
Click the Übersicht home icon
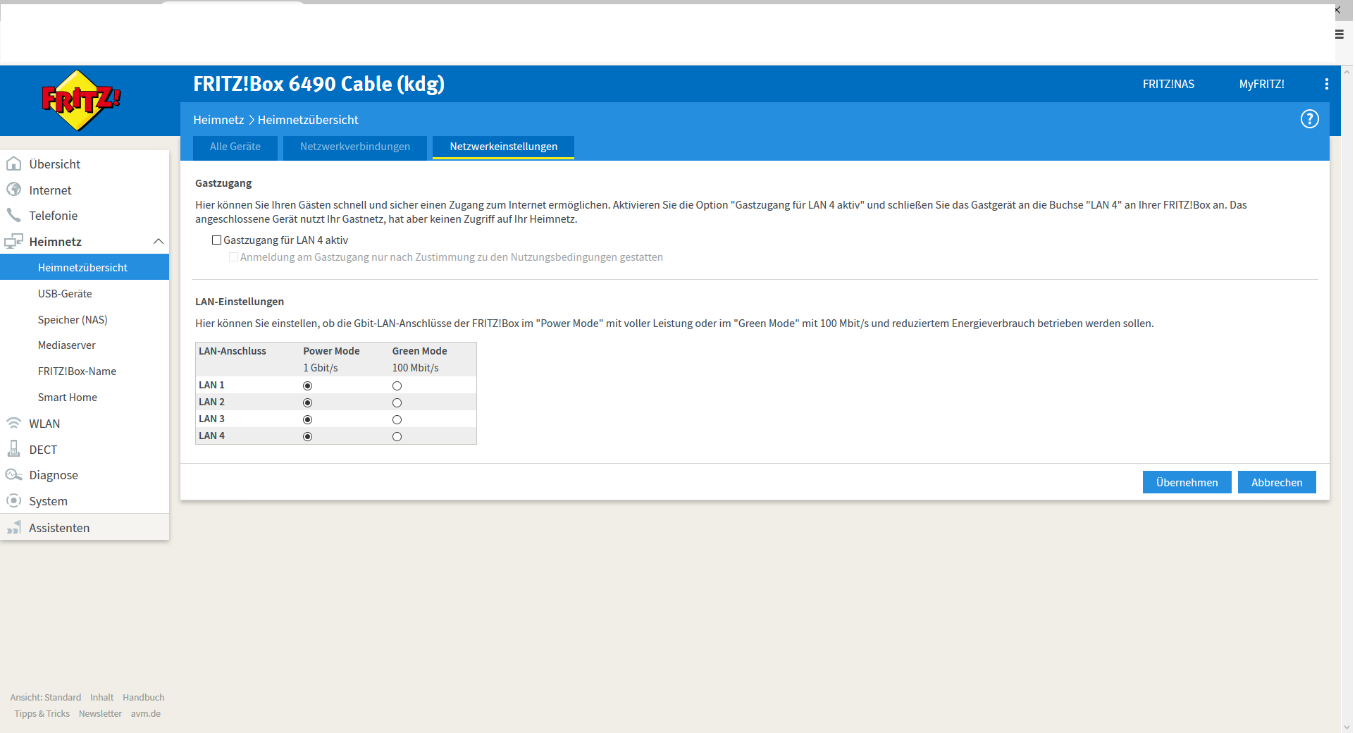13,164
